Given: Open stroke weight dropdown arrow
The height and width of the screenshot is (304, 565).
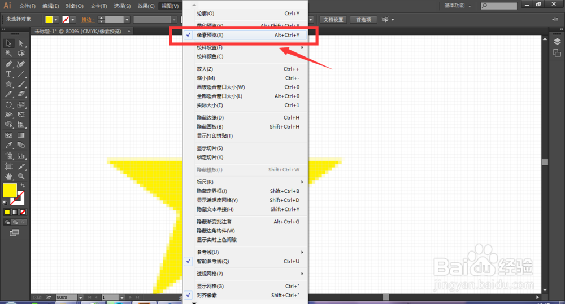Looking at the screenshot, I should (127, 20).
